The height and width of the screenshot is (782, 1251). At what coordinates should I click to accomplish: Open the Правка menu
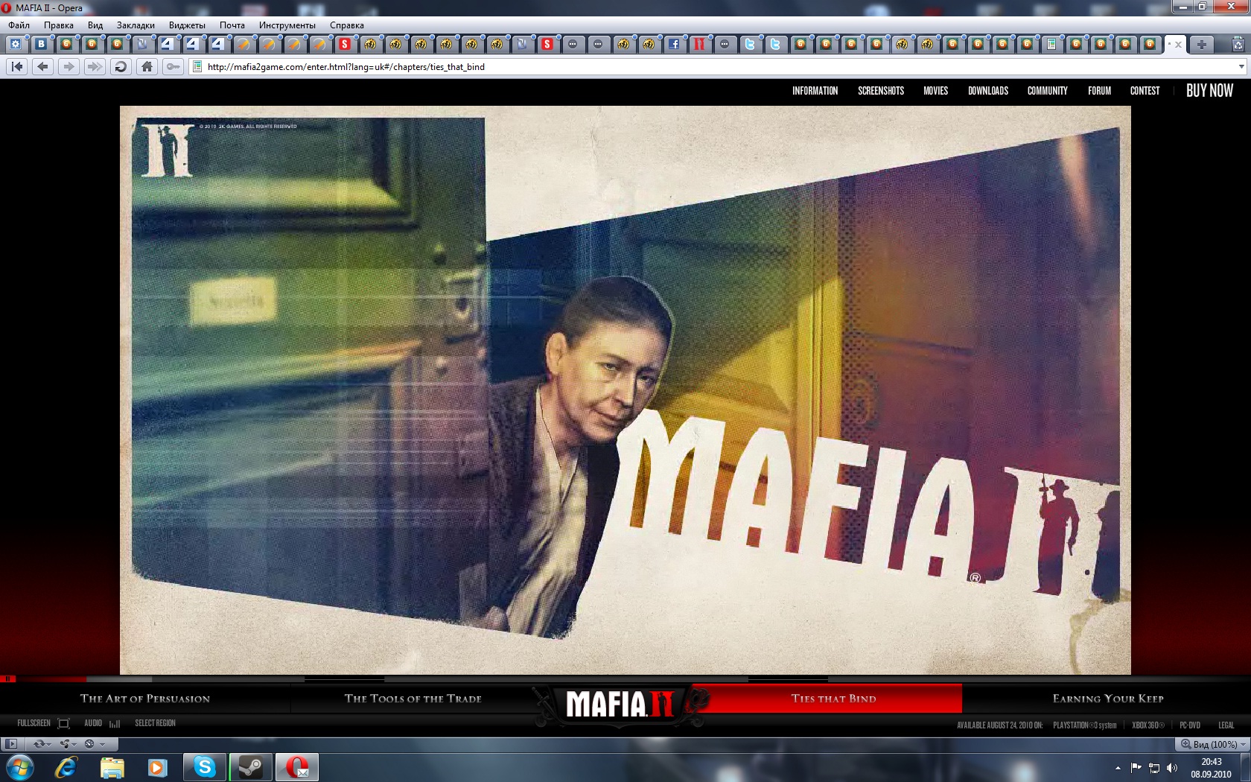pyautogui.click(x=58, y=25)
